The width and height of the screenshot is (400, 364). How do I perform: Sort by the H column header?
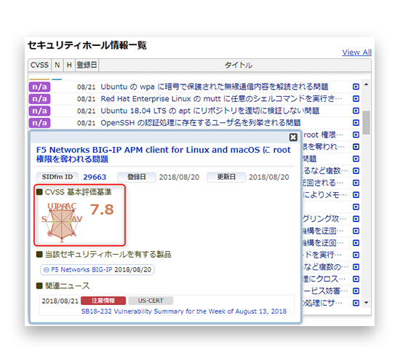(69, 65)
